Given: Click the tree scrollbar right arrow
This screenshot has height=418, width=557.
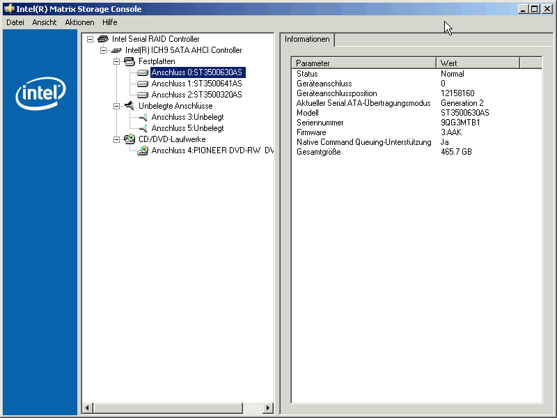Looking at the screenshot, I should tap(268, 408).
